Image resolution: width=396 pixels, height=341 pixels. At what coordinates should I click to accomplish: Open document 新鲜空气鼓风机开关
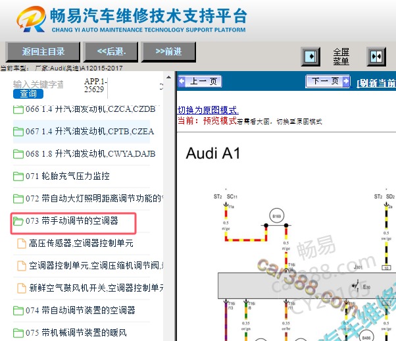click(96, 288)
